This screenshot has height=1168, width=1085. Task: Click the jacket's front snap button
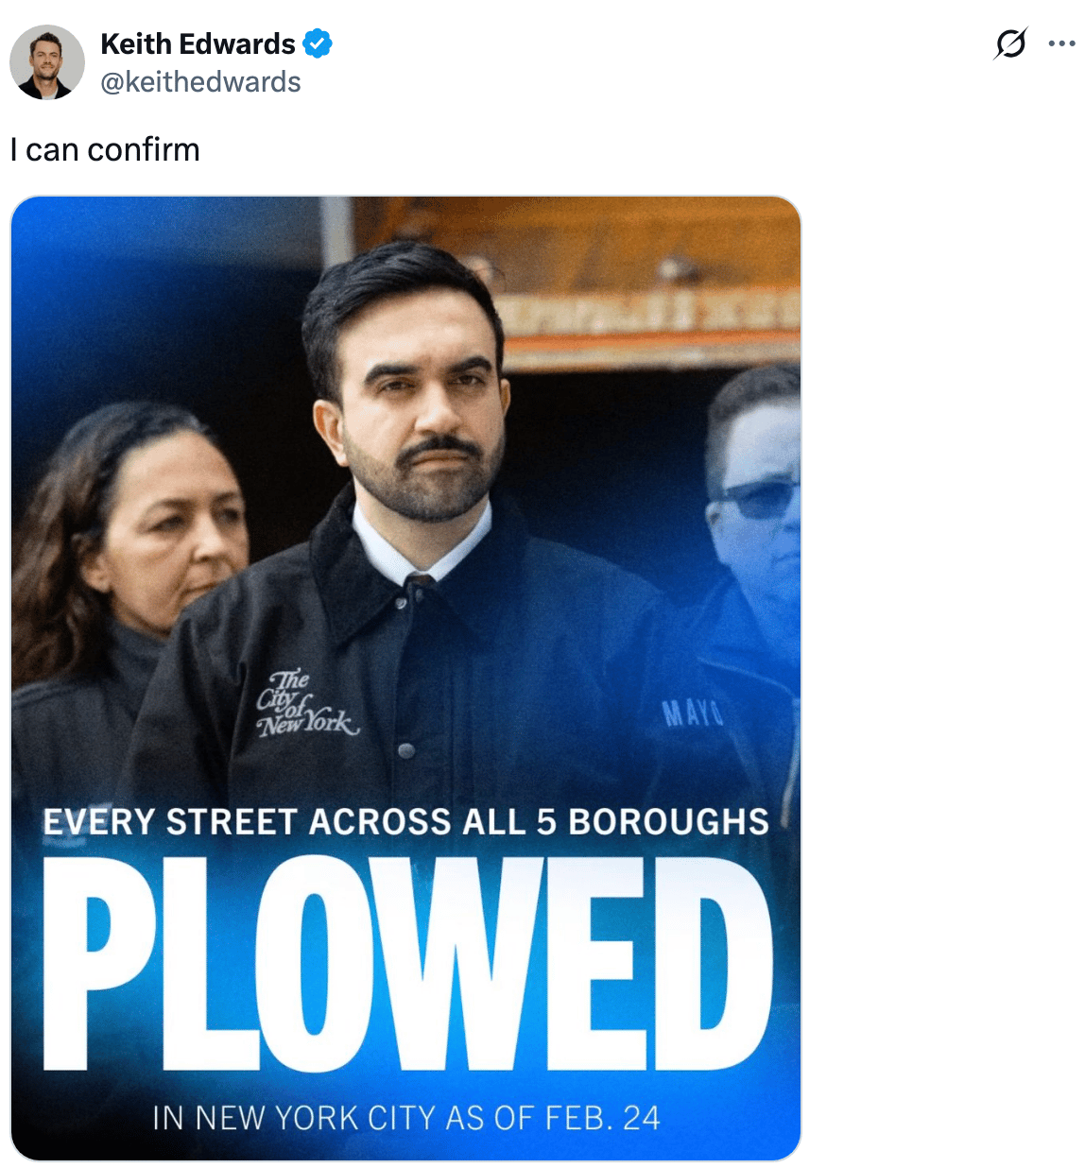pos(406,751)
